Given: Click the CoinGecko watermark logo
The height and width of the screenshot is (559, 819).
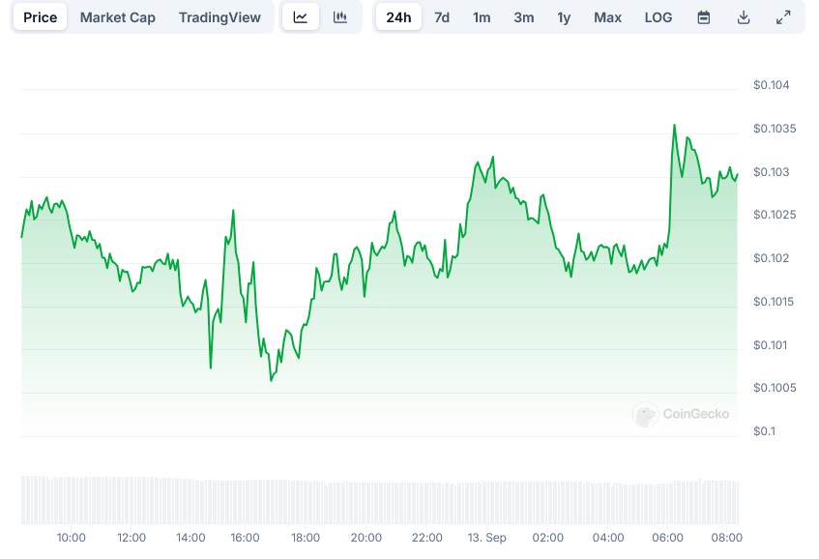Looking at the screenshot, I should [682, 414].
